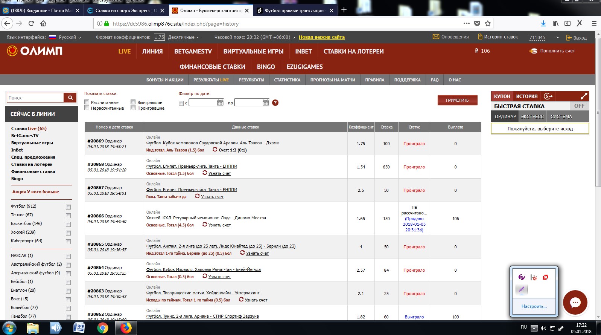Check the Рассчитанные filter
Screen dimensions: 601x335
pyautogui.click(x=87, y=102)
